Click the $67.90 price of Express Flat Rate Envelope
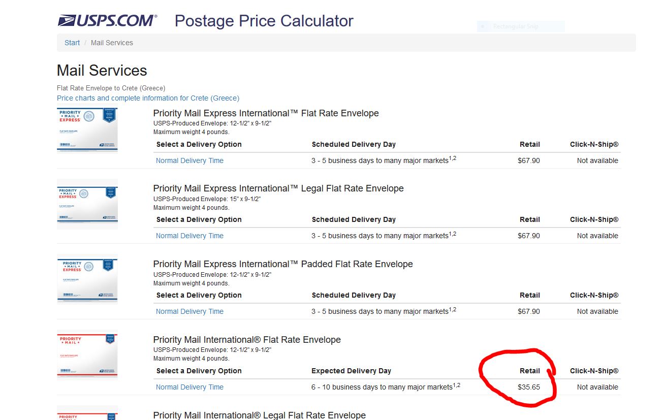This screenshot has height=420, width=663. pyautogui.click(x=529, y=160)
